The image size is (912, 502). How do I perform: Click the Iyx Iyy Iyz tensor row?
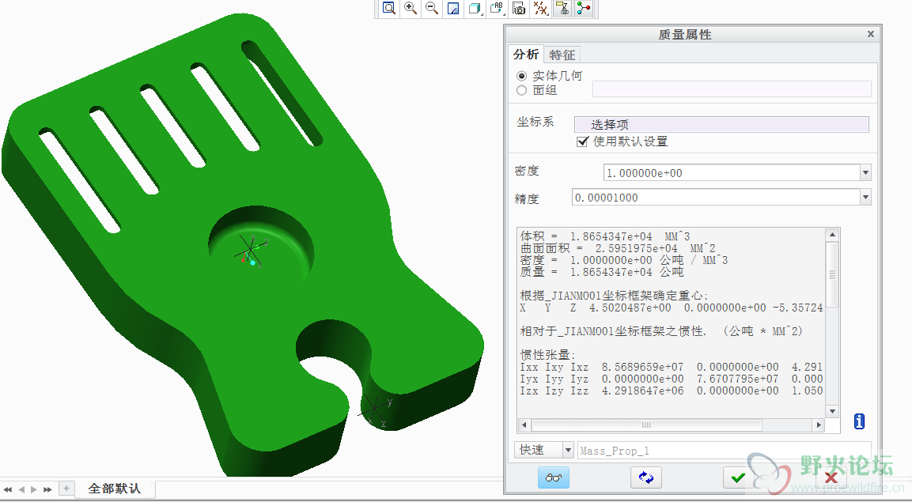tap(672, 379)
